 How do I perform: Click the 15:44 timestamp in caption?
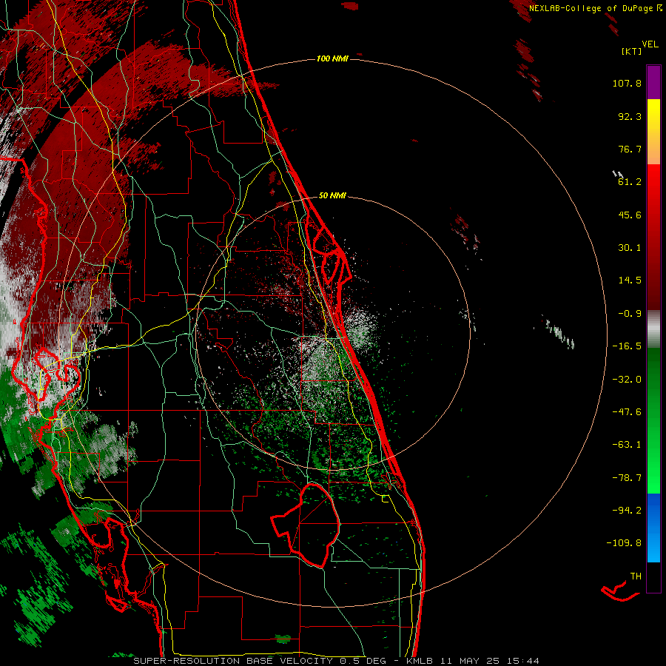(523, 661)
